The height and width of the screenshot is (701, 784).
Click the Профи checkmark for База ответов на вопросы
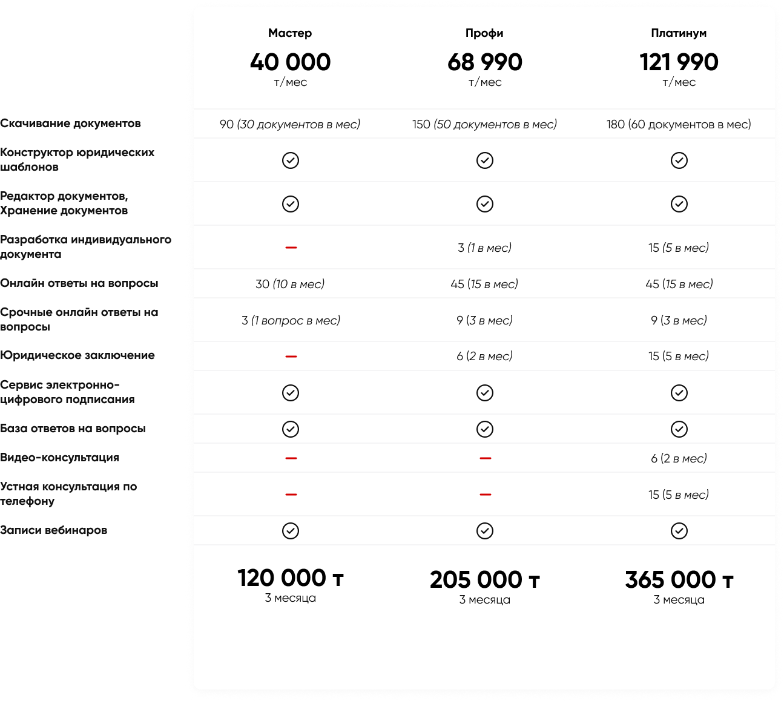(485, 429)
